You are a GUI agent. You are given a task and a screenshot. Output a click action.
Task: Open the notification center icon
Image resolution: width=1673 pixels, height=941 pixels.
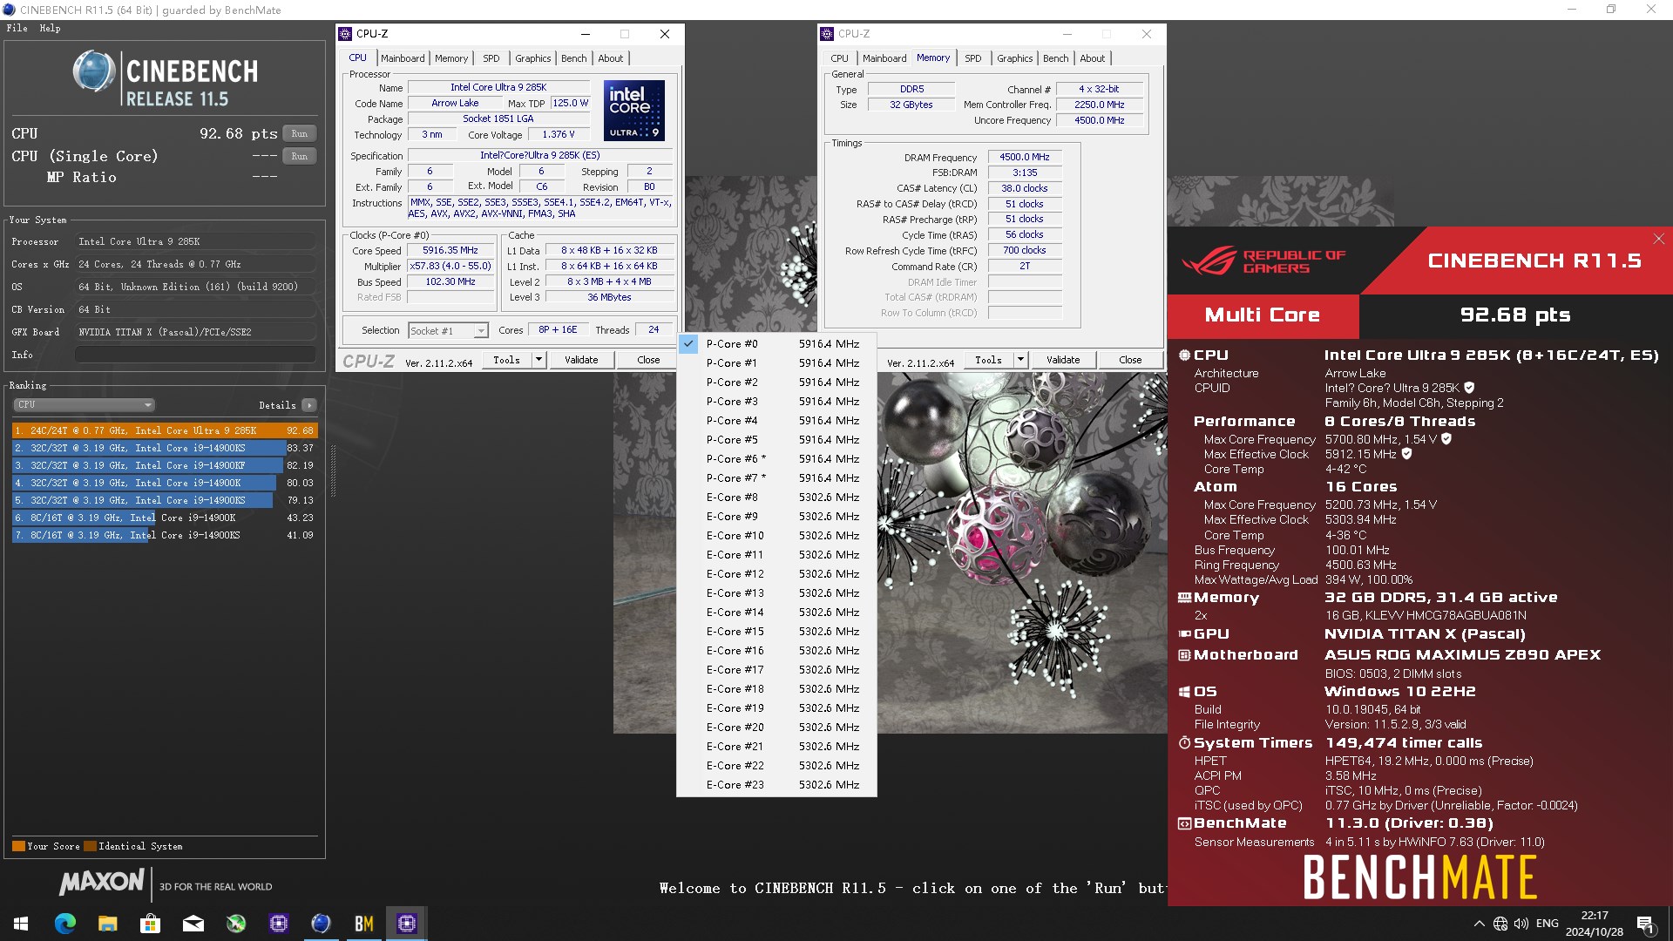pos(1645,924)
